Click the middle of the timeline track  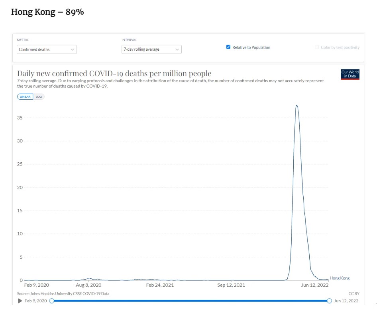190,301
